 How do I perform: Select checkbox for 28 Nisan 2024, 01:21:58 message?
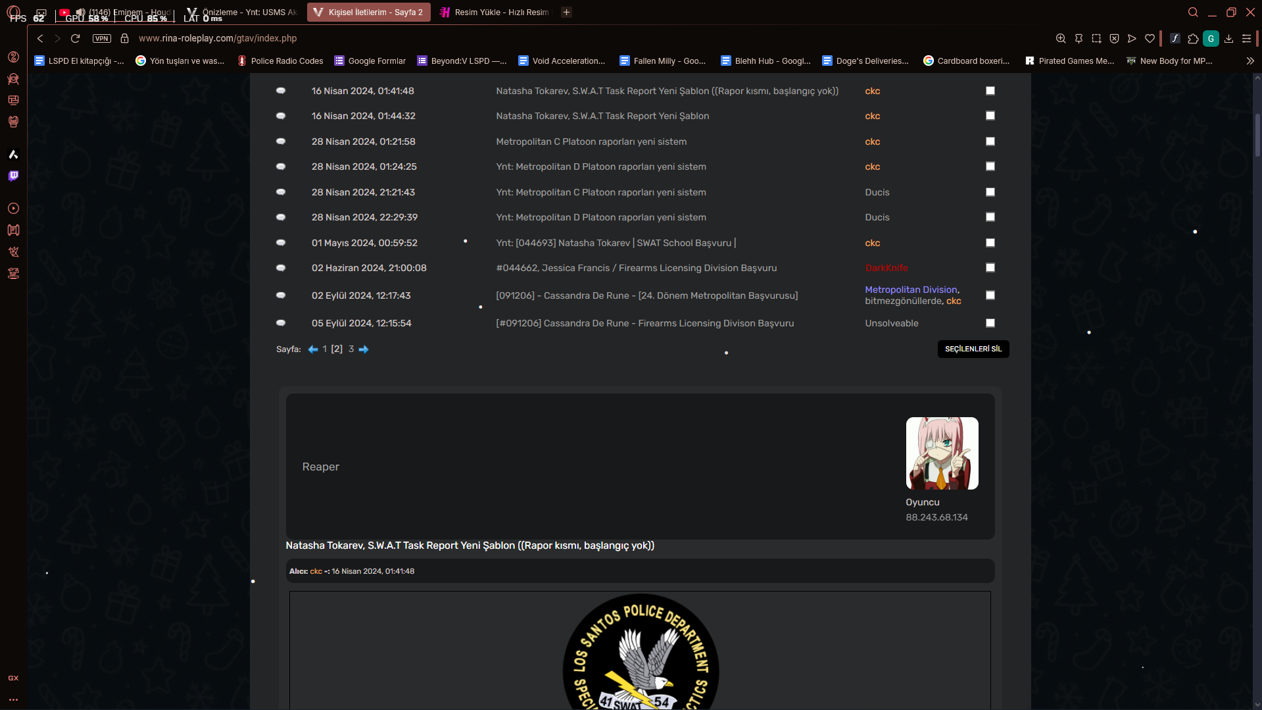click(x=990, y=141)
